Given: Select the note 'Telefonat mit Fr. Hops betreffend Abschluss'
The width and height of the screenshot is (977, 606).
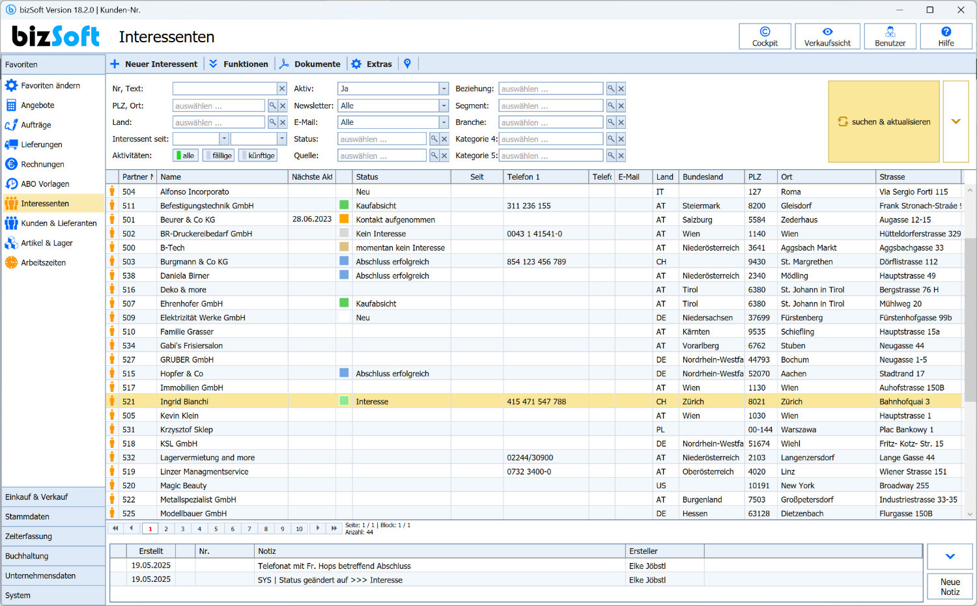Looking at the screenshot, I should point(334,566).
